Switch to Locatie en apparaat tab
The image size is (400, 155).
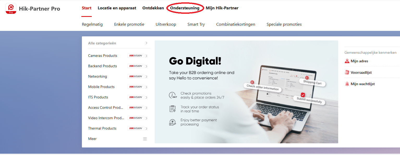coord(117,8)
